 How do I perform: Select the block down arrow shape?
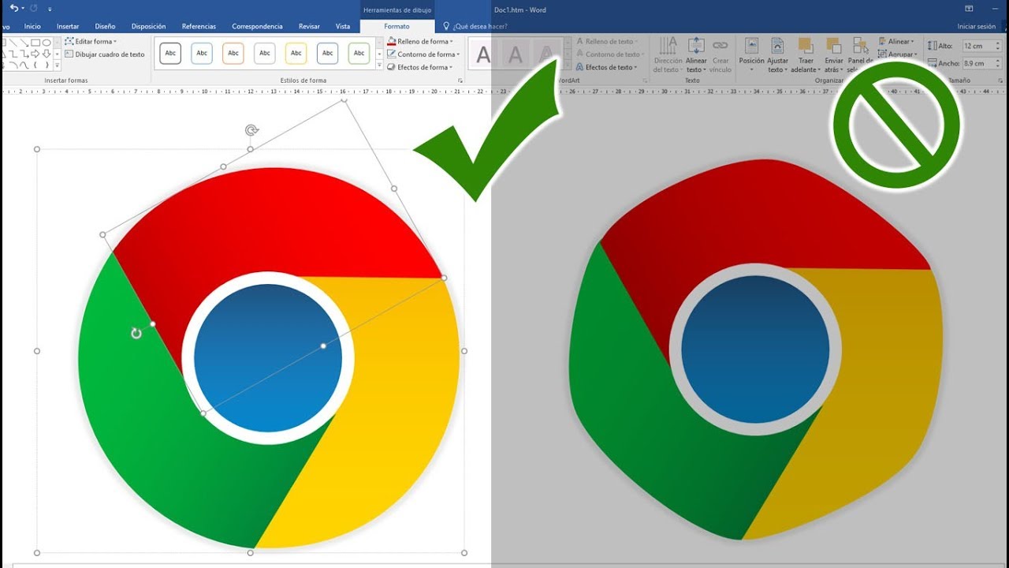(47, 54)
